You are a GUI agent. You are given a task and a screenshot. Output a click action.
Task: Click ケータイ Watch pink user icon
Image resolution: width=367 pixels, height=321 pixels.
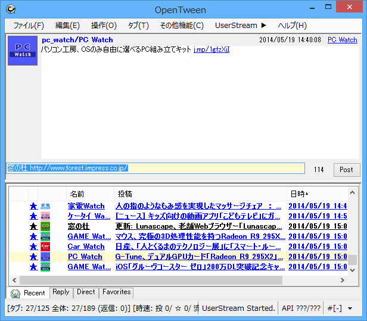(45, 216)
